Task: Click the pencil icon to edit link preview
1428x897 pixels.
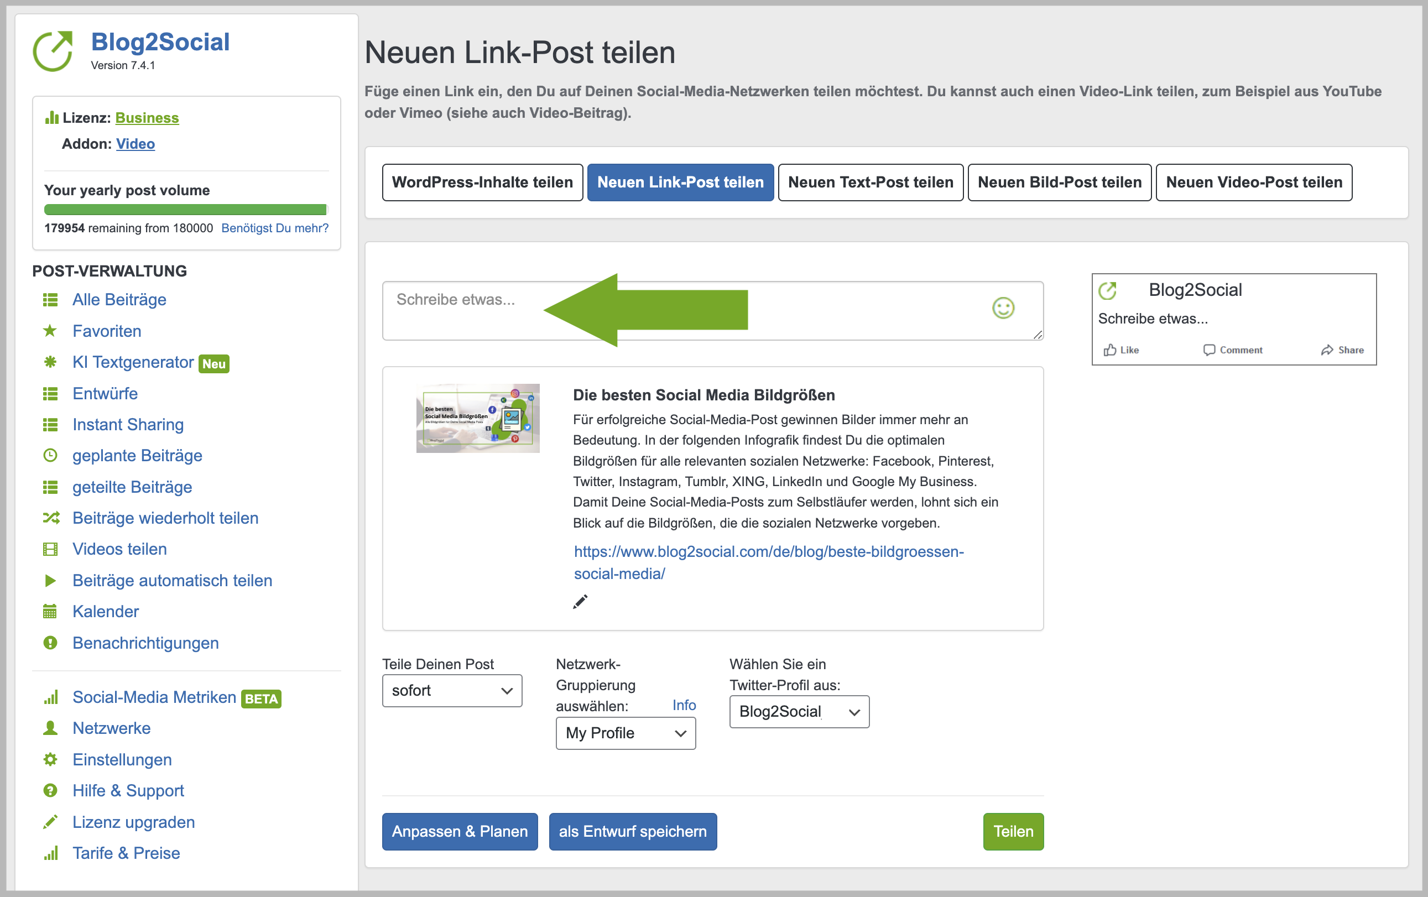Action: tap(580, 602)
